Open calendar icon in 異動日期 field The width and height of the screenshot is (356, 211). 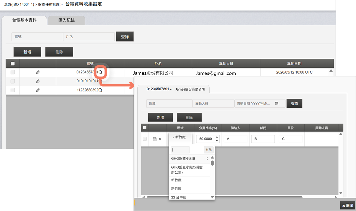(x=276, y=104)
